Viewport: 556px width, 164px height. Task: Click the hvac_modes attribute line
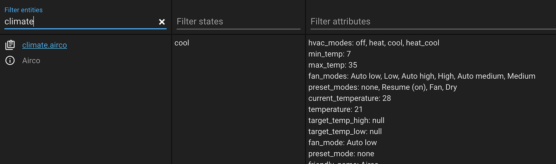tap(373, 43)
